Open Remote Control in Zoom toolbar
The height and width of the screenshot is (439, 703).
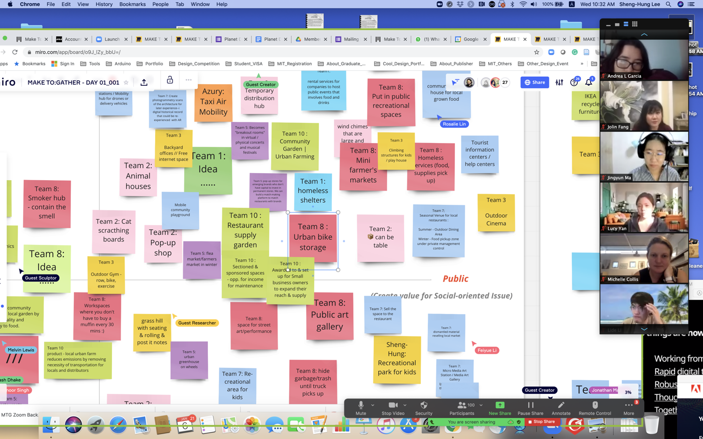pyautogui.click(x=595, y=408)
